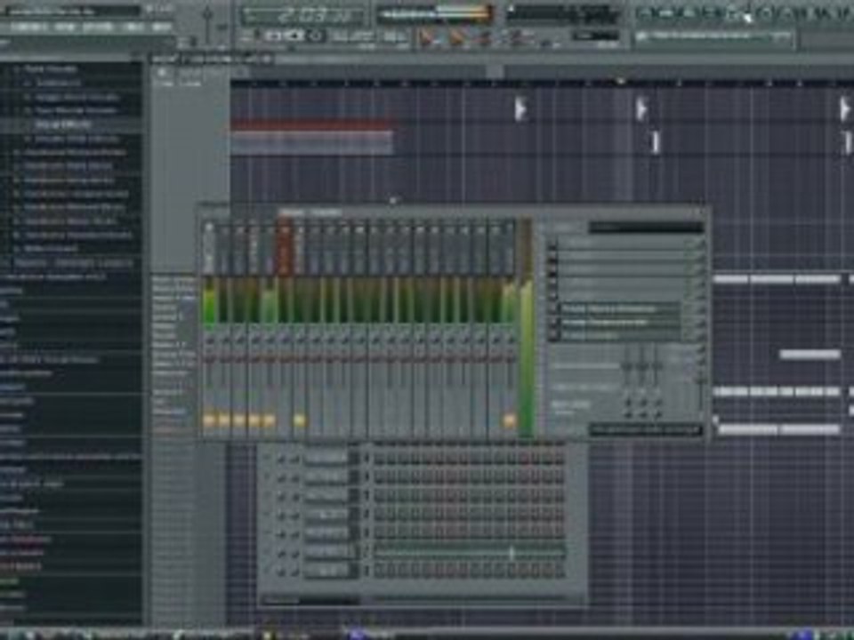
Task: Toggle mute light of the fourth mixer track
Action: point(254,420)
